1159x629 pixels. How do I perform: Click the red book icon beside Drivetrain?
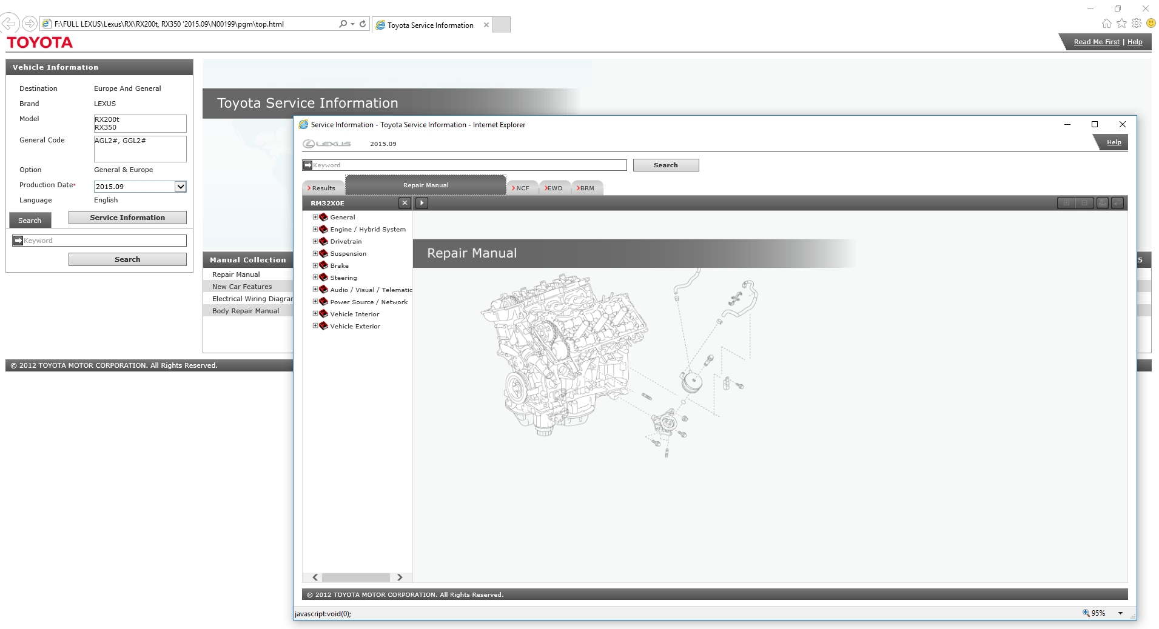324,241
